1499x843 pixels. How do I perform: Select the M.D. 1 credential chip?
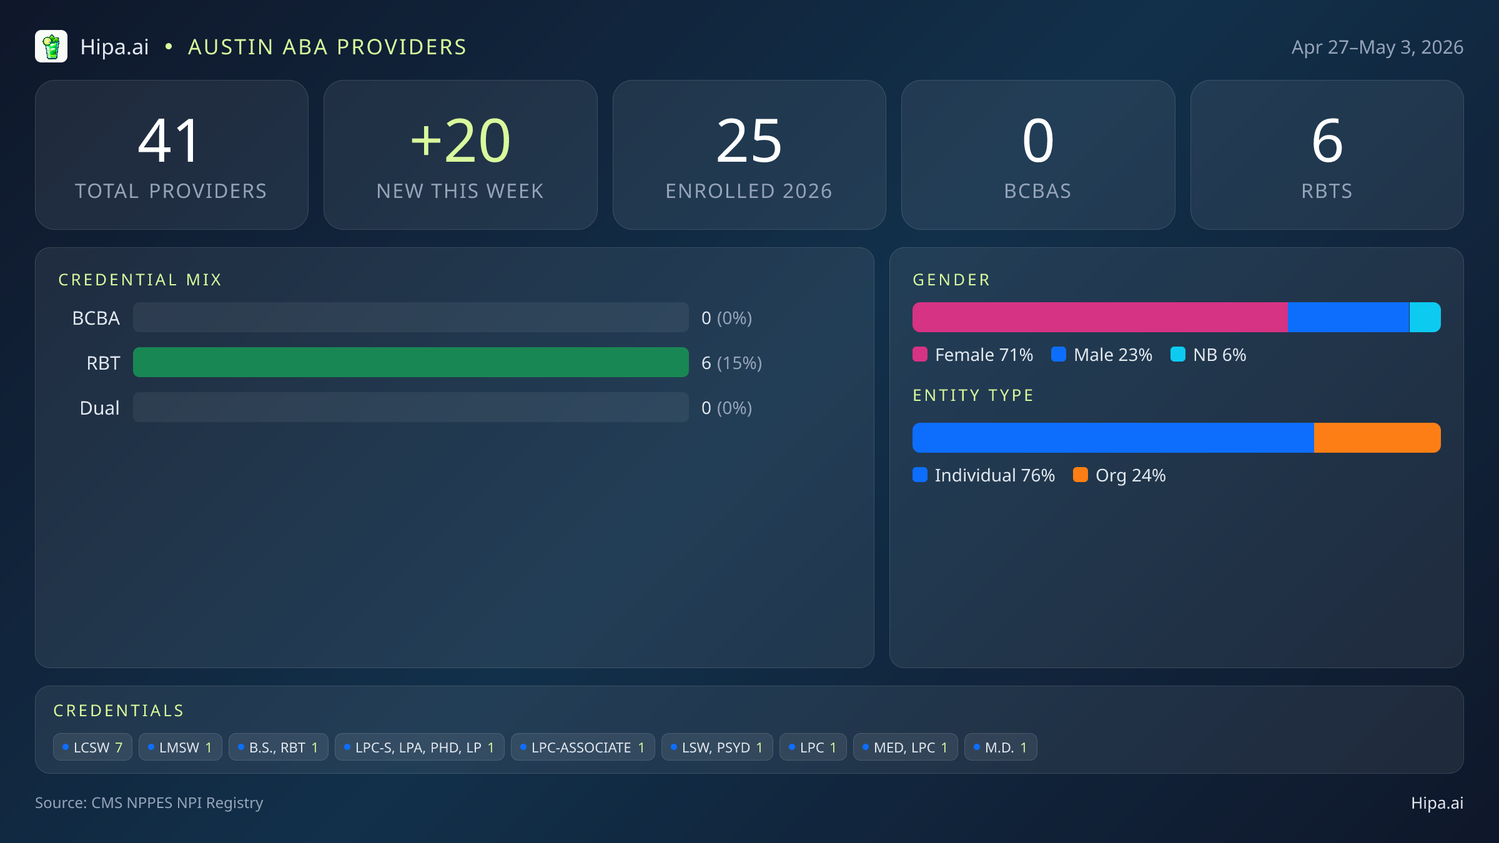click(1001, 747)
